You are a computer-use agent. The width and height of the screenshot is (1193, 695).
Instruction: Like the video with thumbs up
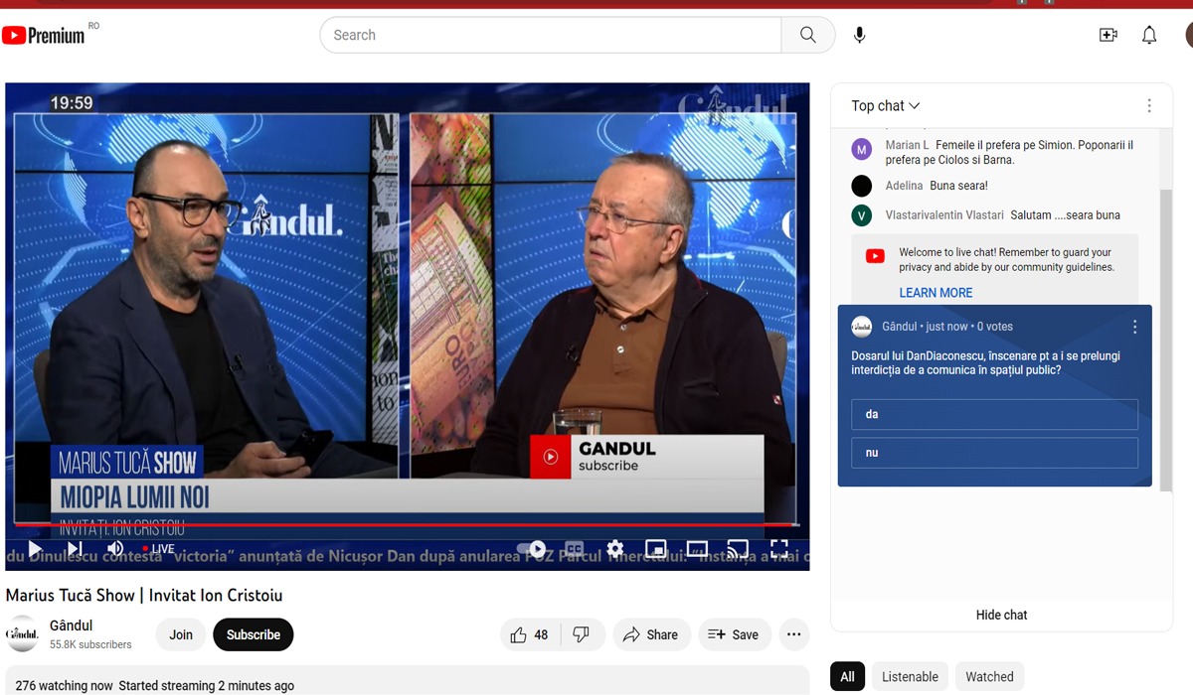pos(530,634)
